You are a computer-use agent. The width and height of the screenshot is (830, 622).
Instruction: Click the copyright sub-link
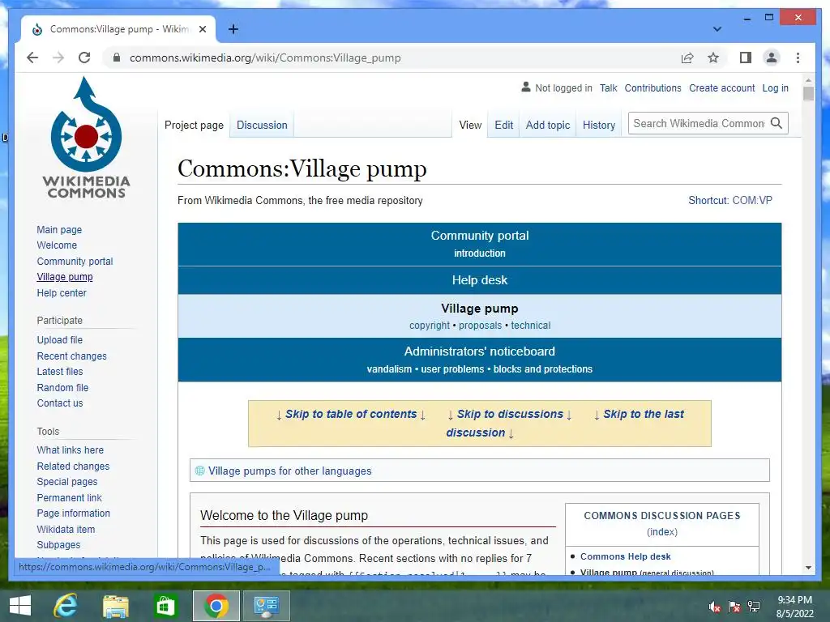(x=430, y=326)
